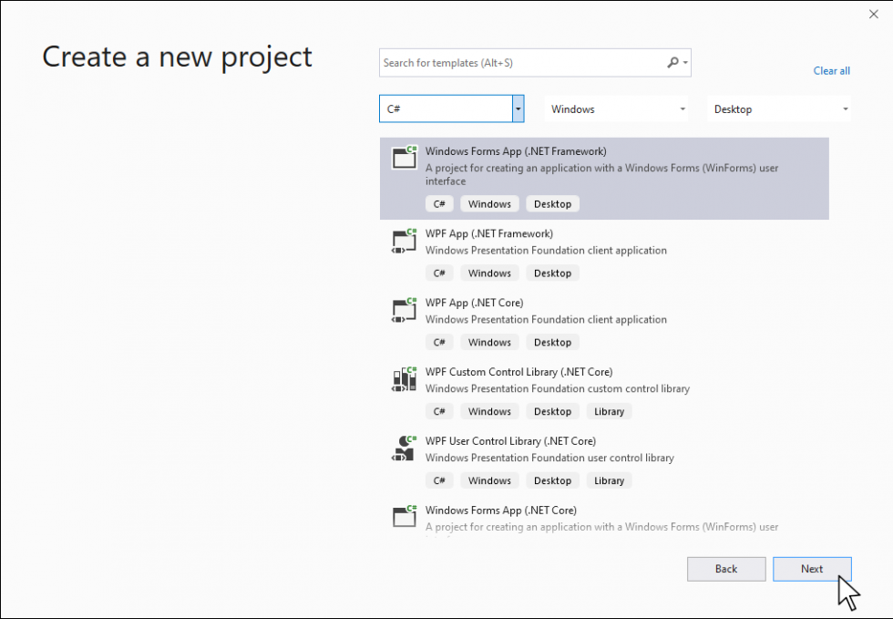
Task: Click the WPF App (.NET Framework) icon
Action: tap(404, 241)
